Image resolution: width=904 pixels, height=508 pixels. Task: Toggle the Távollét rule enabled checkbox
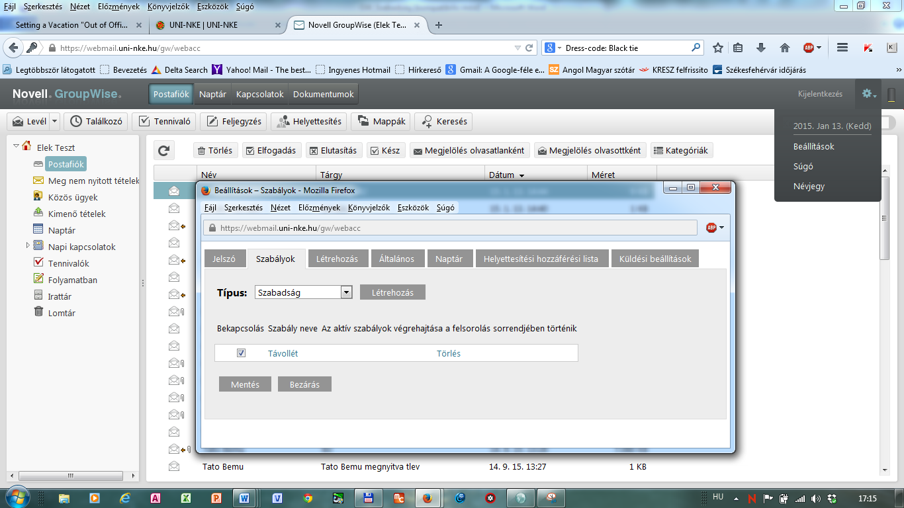pyautogui.click(x=241, y=353)
